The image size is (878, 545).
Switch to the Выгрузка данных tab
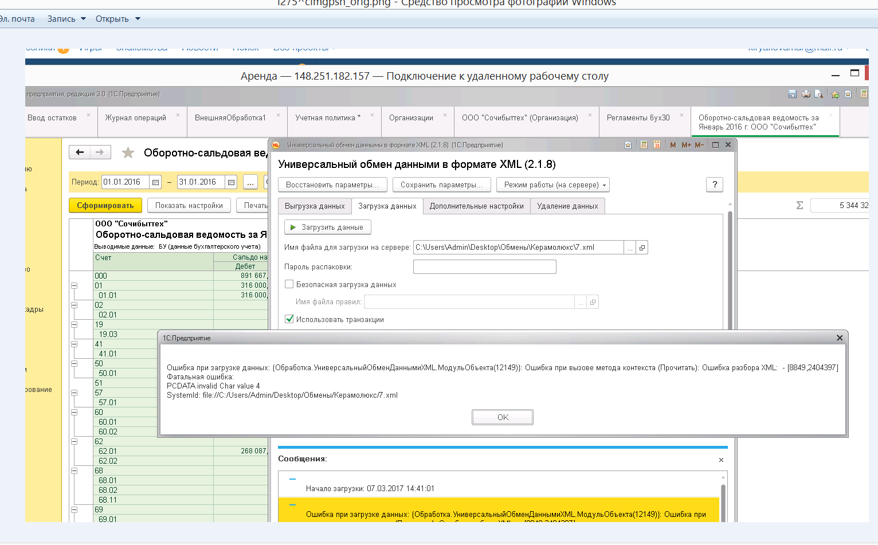tap(315, 206)
